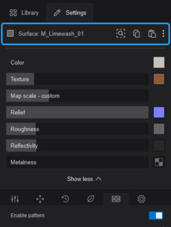Toggle the Enable pattern switch

pos(156,216)
